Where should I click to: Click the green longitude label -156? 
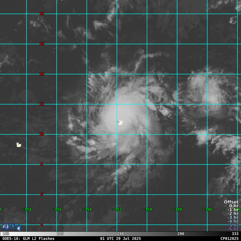pos(57,209)
